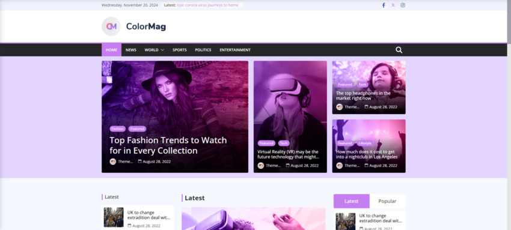511x230 pixels.
Task: Click the 'Wednesday, November 20, 2024' date text
Action: coord(130,5)
